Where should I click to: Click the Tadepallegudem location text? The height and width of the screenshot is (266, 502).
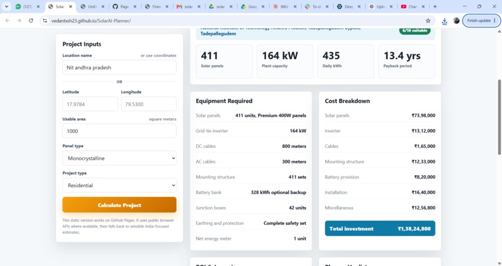[218, 34]
